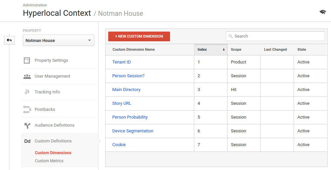Click the User Management people icon

pyautogui.click(x=27, y=76)
